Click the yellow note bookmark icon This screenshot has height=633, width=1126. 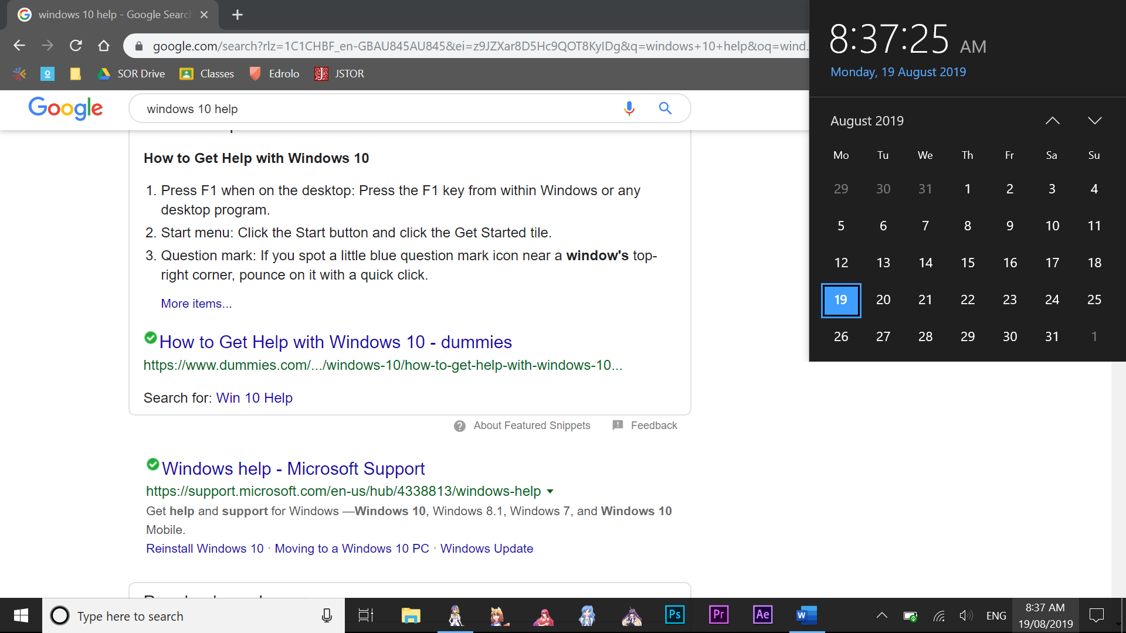[75, 74]
